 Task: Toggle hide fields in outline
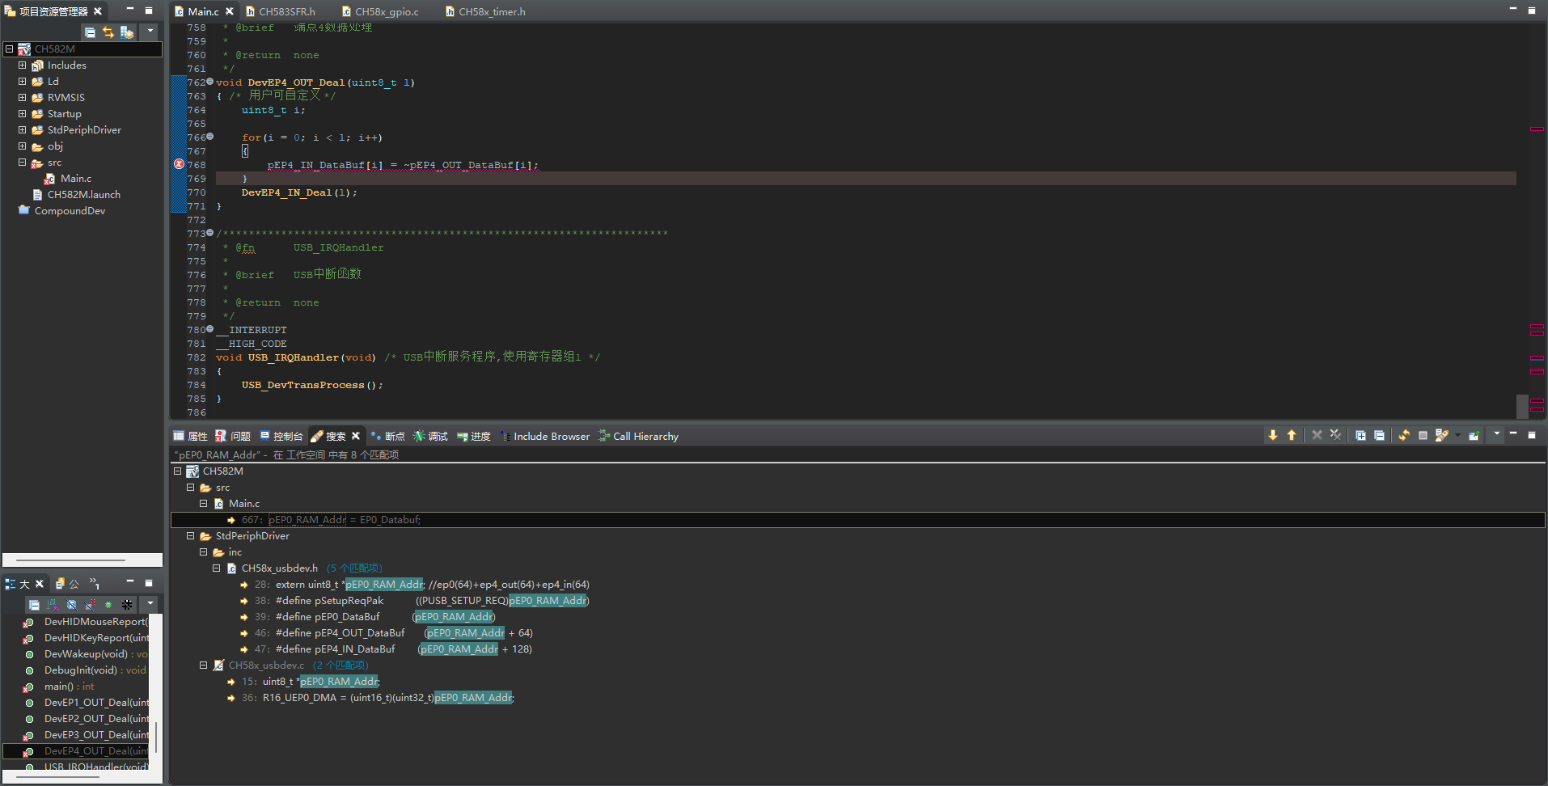pos(71,604)
